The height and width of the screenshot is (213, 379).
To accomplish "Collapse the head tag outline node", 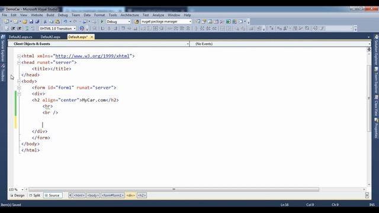I will (19, 63).
